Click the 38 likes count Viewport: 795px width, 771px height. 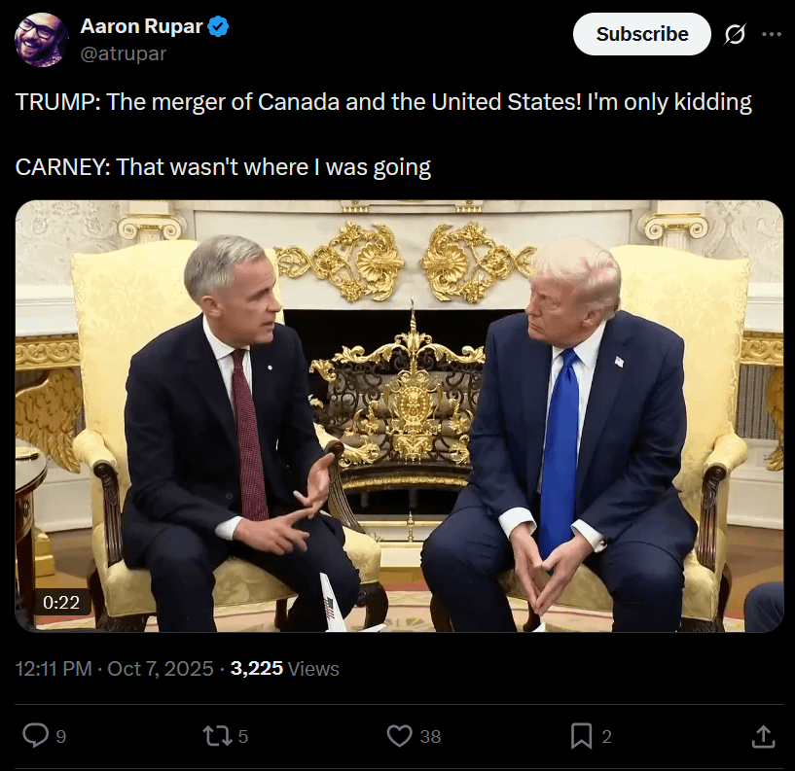coord(430,737)
